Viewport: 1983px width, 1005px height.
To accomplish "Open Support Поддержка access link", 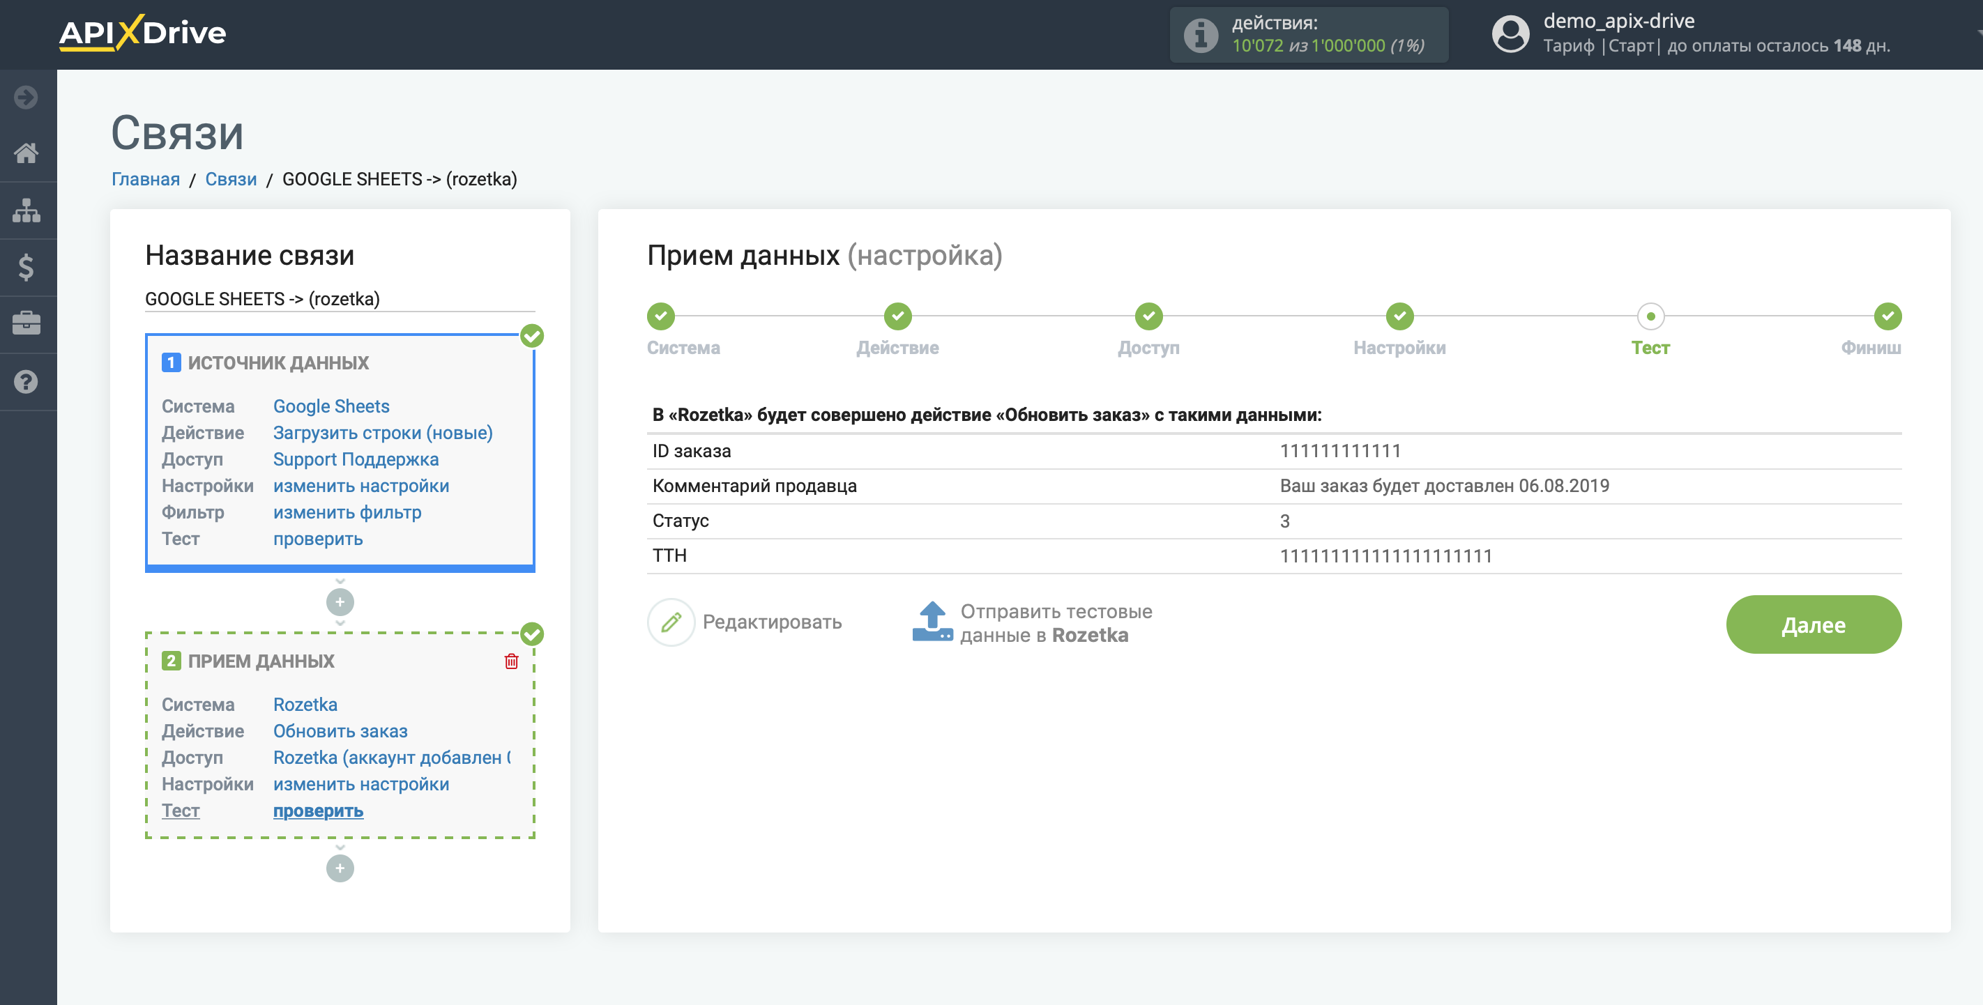I will point(356,459).
